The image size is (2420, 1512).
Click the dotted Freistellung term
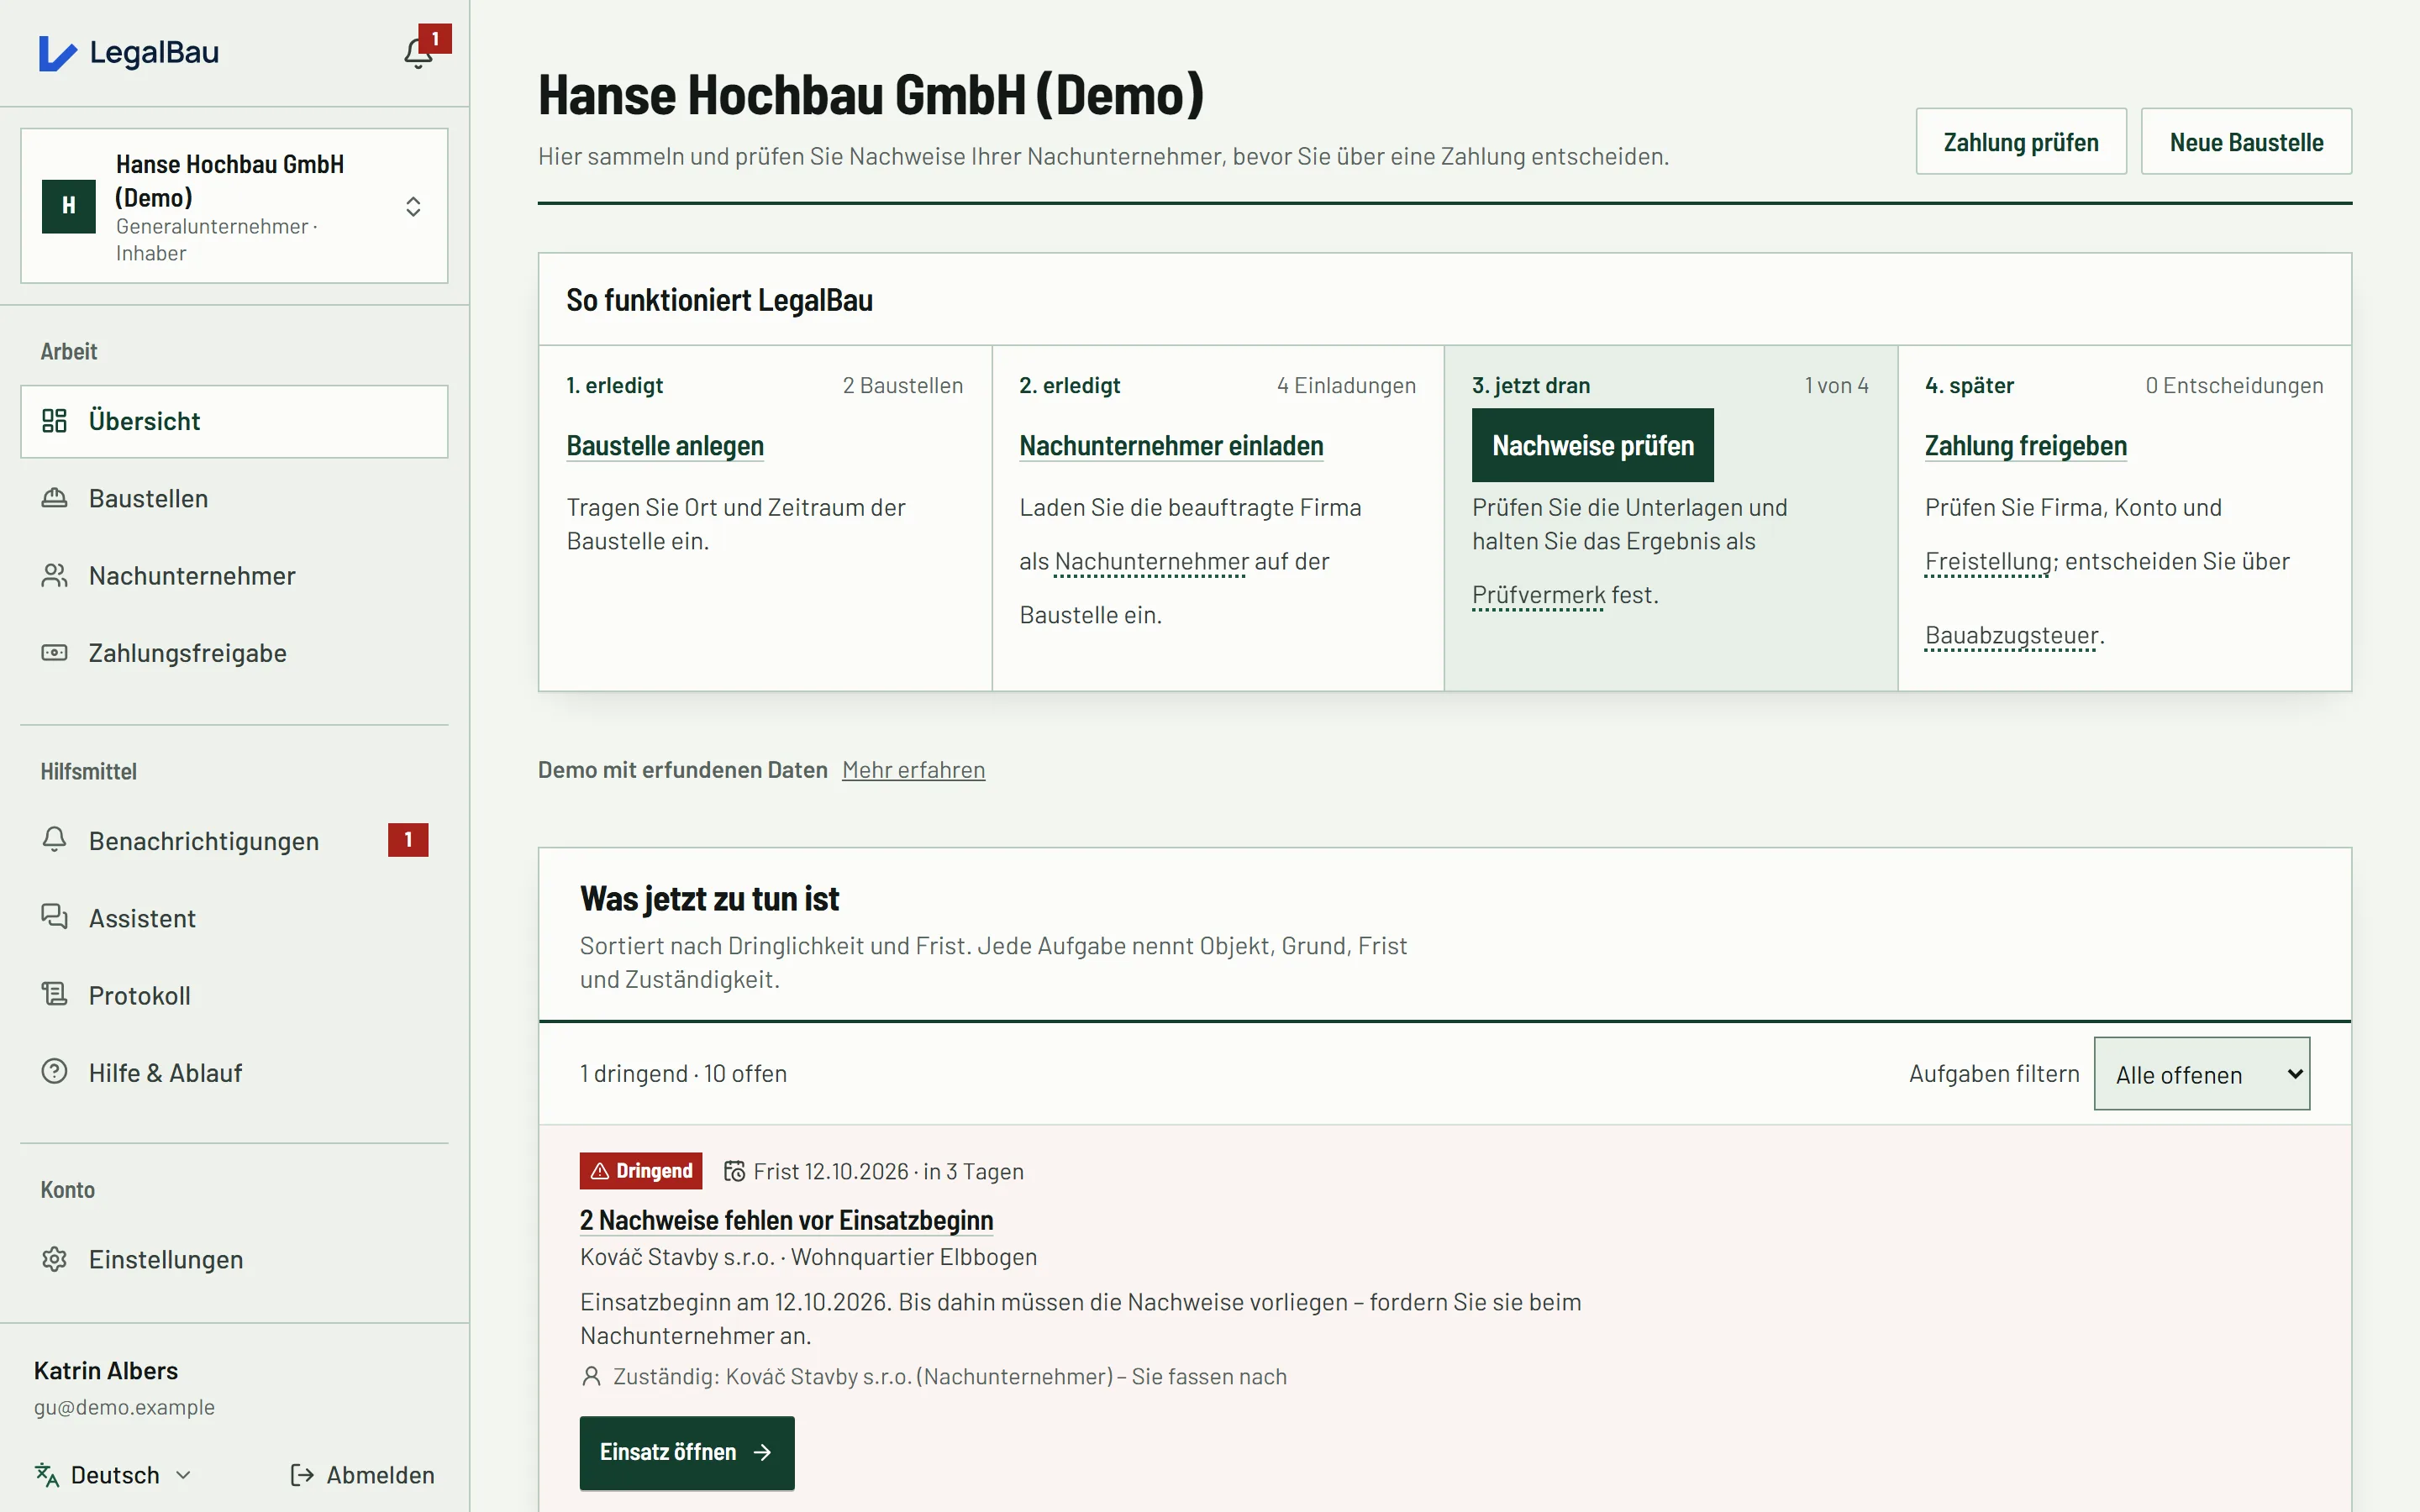[x=1988, y=562]
